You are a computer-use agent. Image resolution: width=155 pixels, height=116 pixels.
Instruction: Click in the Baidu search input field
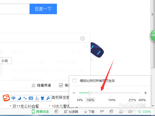[x=15, y=9]
